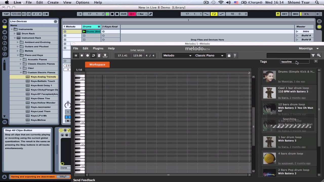324x182 pixels.
Task: Stop Live's transport with square button
Action: (112, 14)
